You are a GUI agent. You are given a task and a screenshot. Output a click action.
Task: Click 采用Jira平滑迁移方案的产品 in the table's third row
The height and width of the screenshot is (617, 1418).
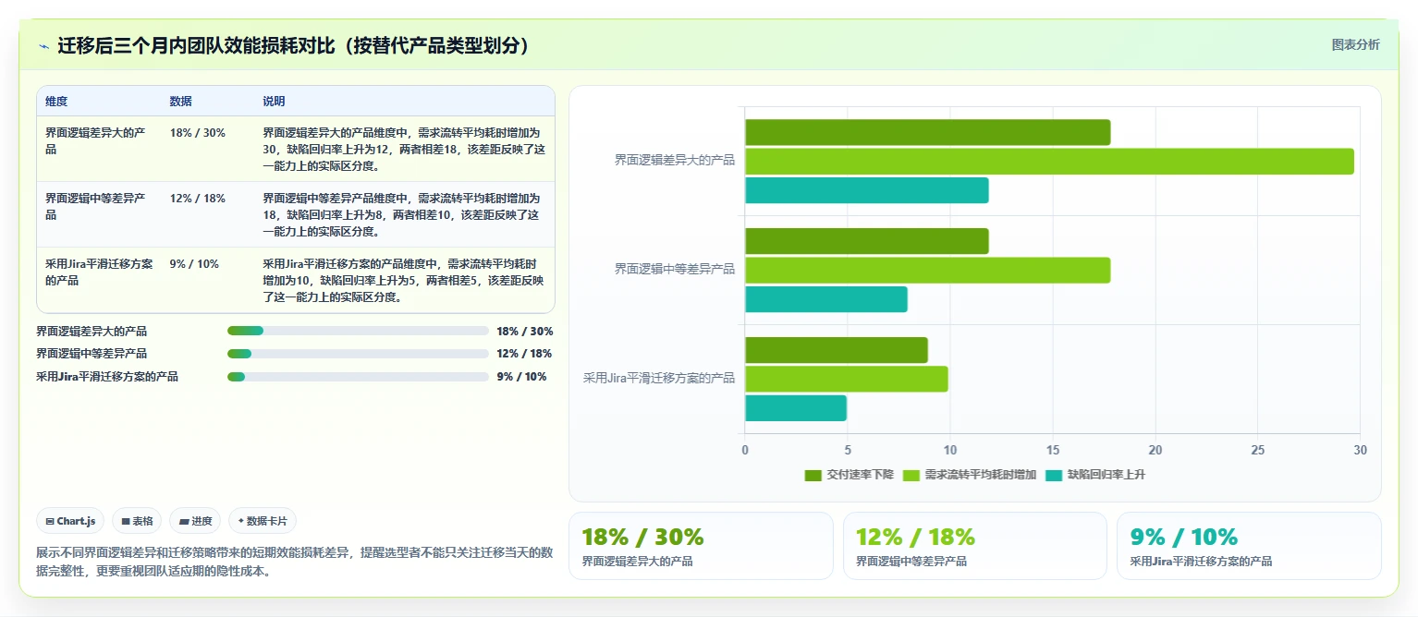click(99, 272)
